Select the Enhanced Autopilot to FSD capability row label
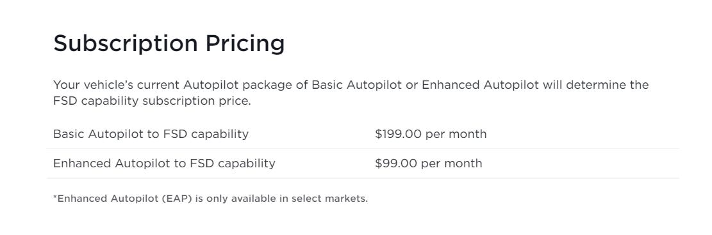This screenshot has width=712, height=235. click(x=164, y=163)
